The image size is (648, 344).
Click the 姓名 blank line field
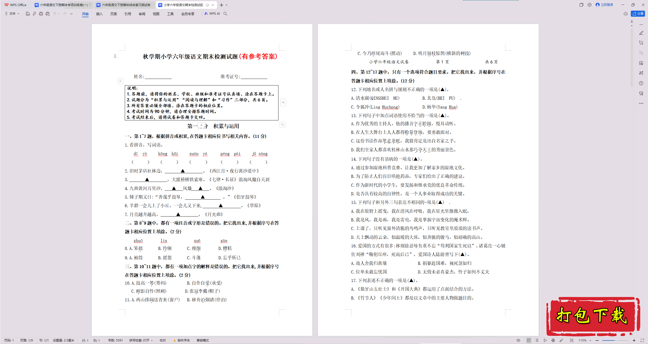(x=158, y=77)
